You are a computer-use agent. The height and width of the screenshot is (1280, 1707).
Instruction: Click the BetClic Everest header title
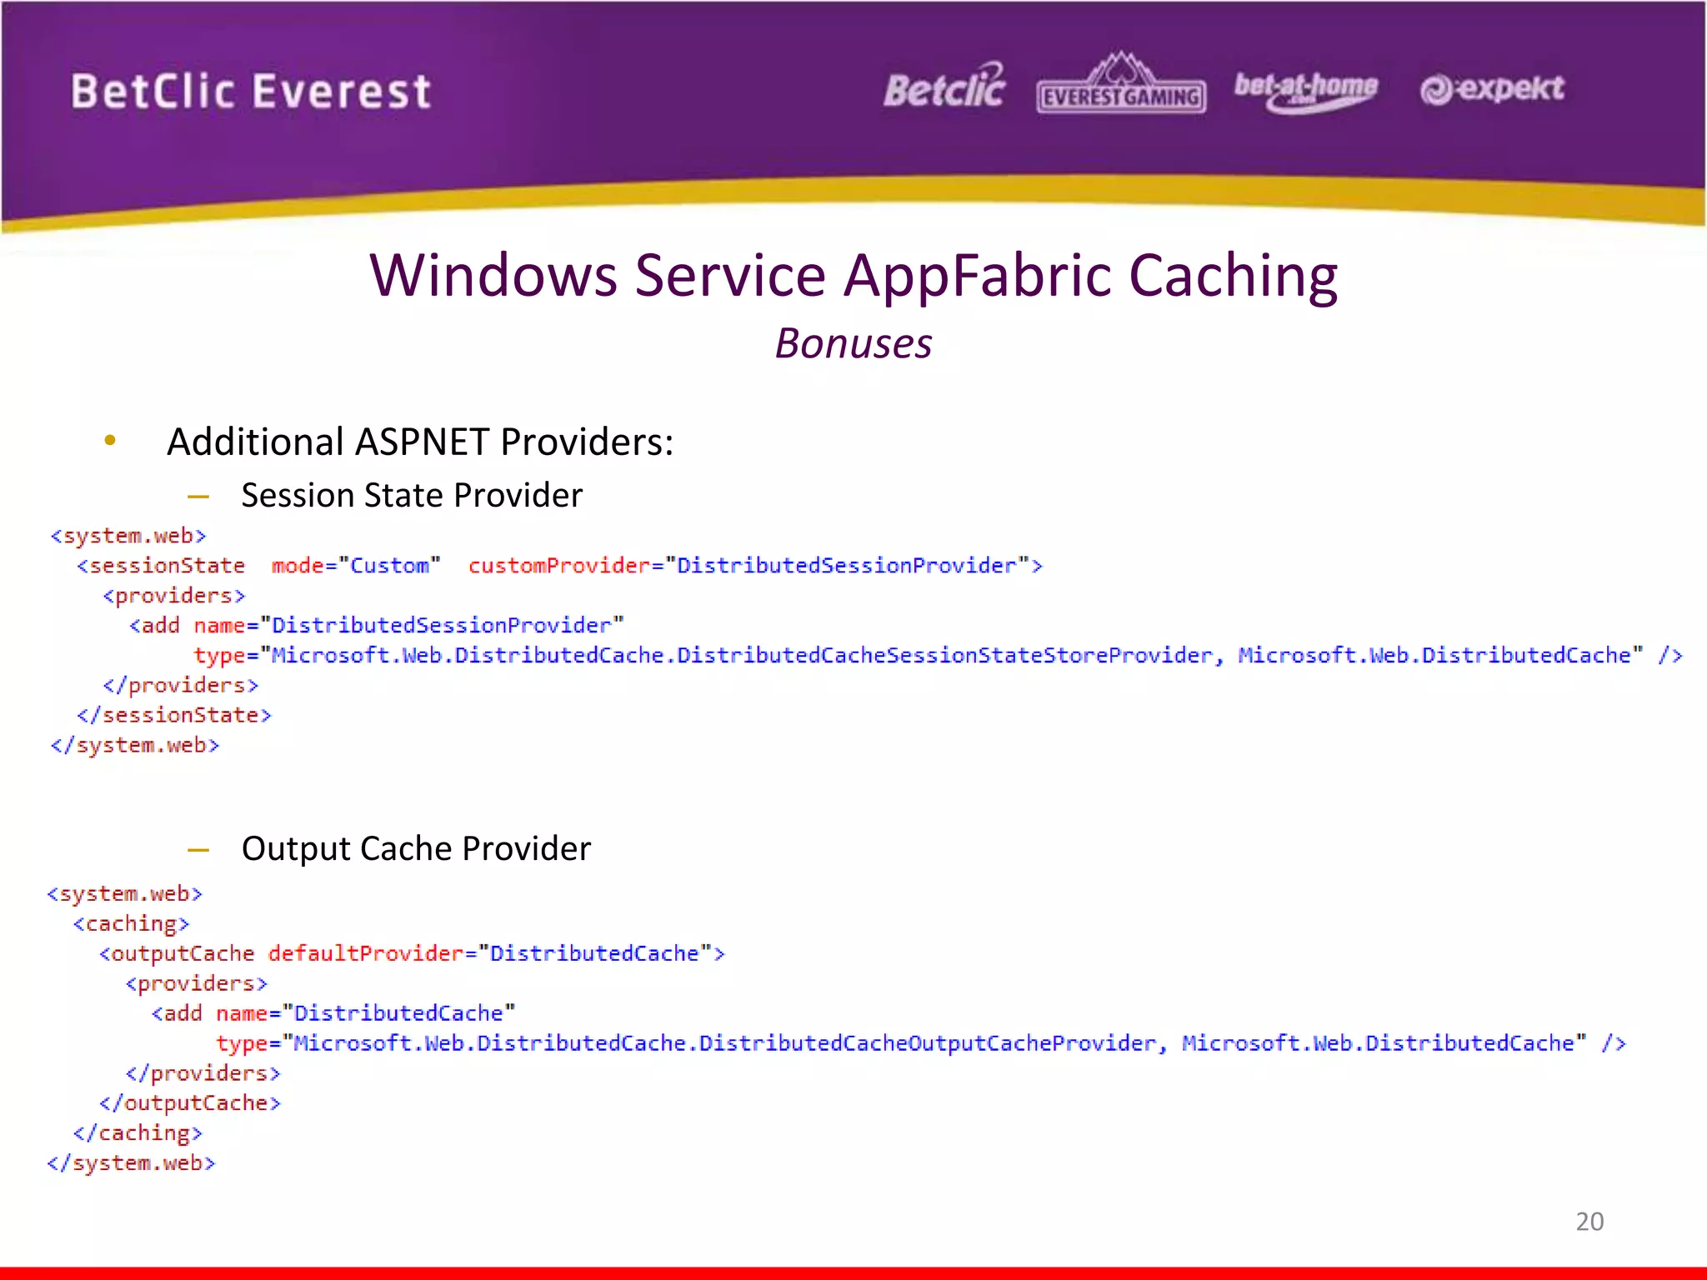coord(251,91)
